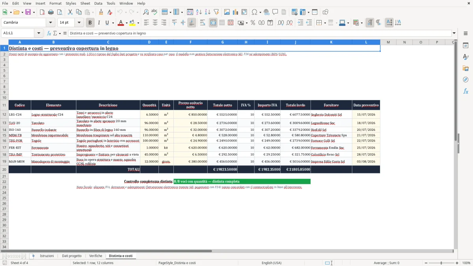Click the Clear Direct Formatting icon
The width and height of the screenshot is (473, 266).
click(110, 12)
